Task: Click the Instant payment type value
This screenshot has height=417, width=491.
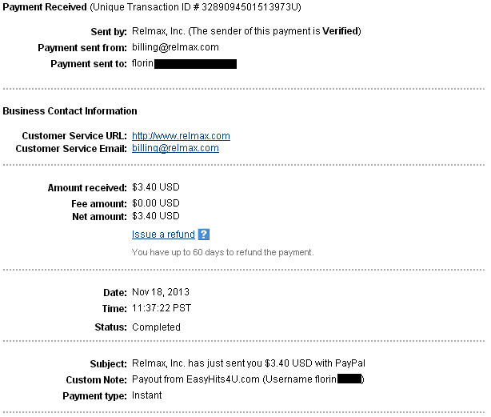Action: point(146,395)
